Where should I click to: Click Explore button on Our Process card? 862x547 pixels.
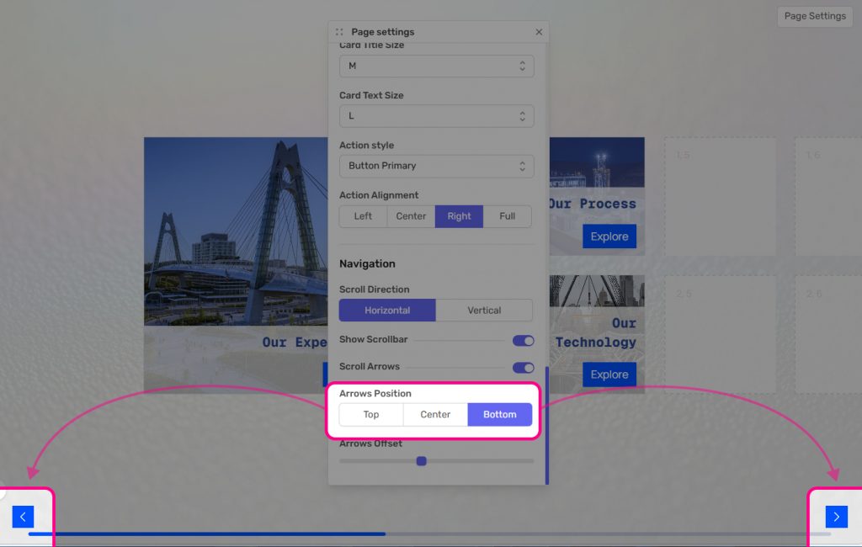[609, 236]
